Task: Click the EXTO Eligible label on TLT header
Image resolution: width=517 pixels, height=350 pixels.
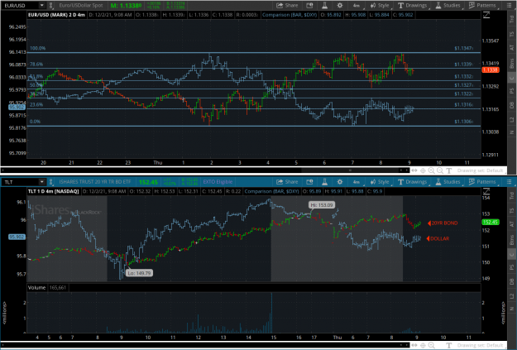Action: pos(218,182)
